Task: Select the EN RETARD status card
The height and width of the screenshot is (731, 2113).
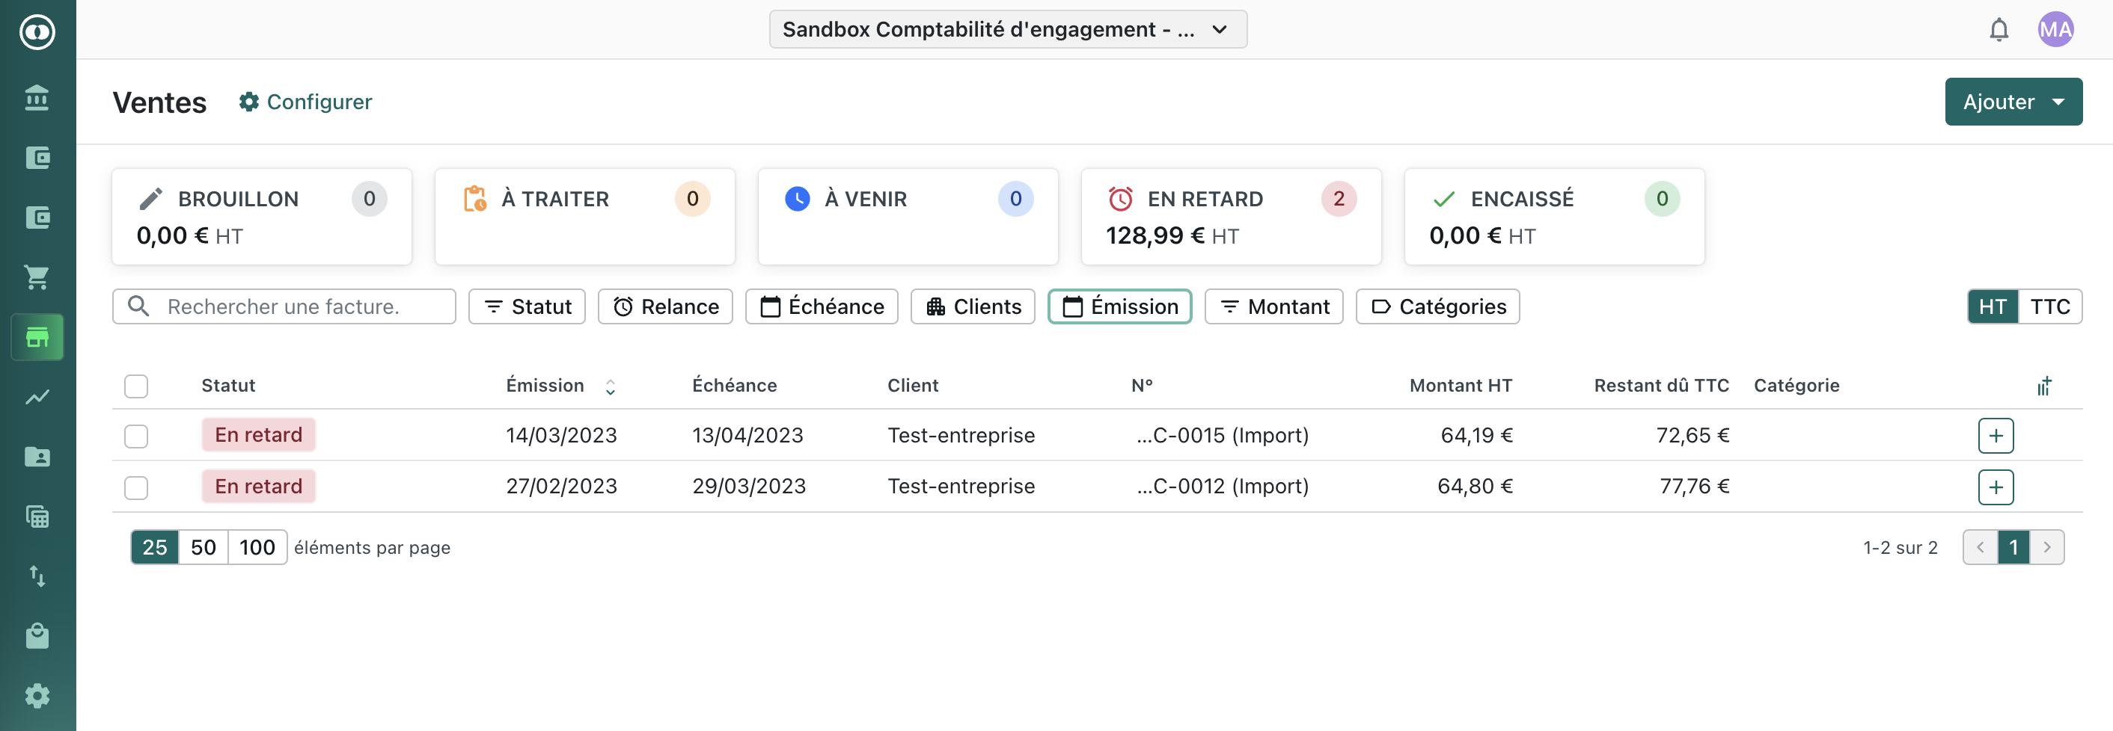Action: click(1232, 216)
